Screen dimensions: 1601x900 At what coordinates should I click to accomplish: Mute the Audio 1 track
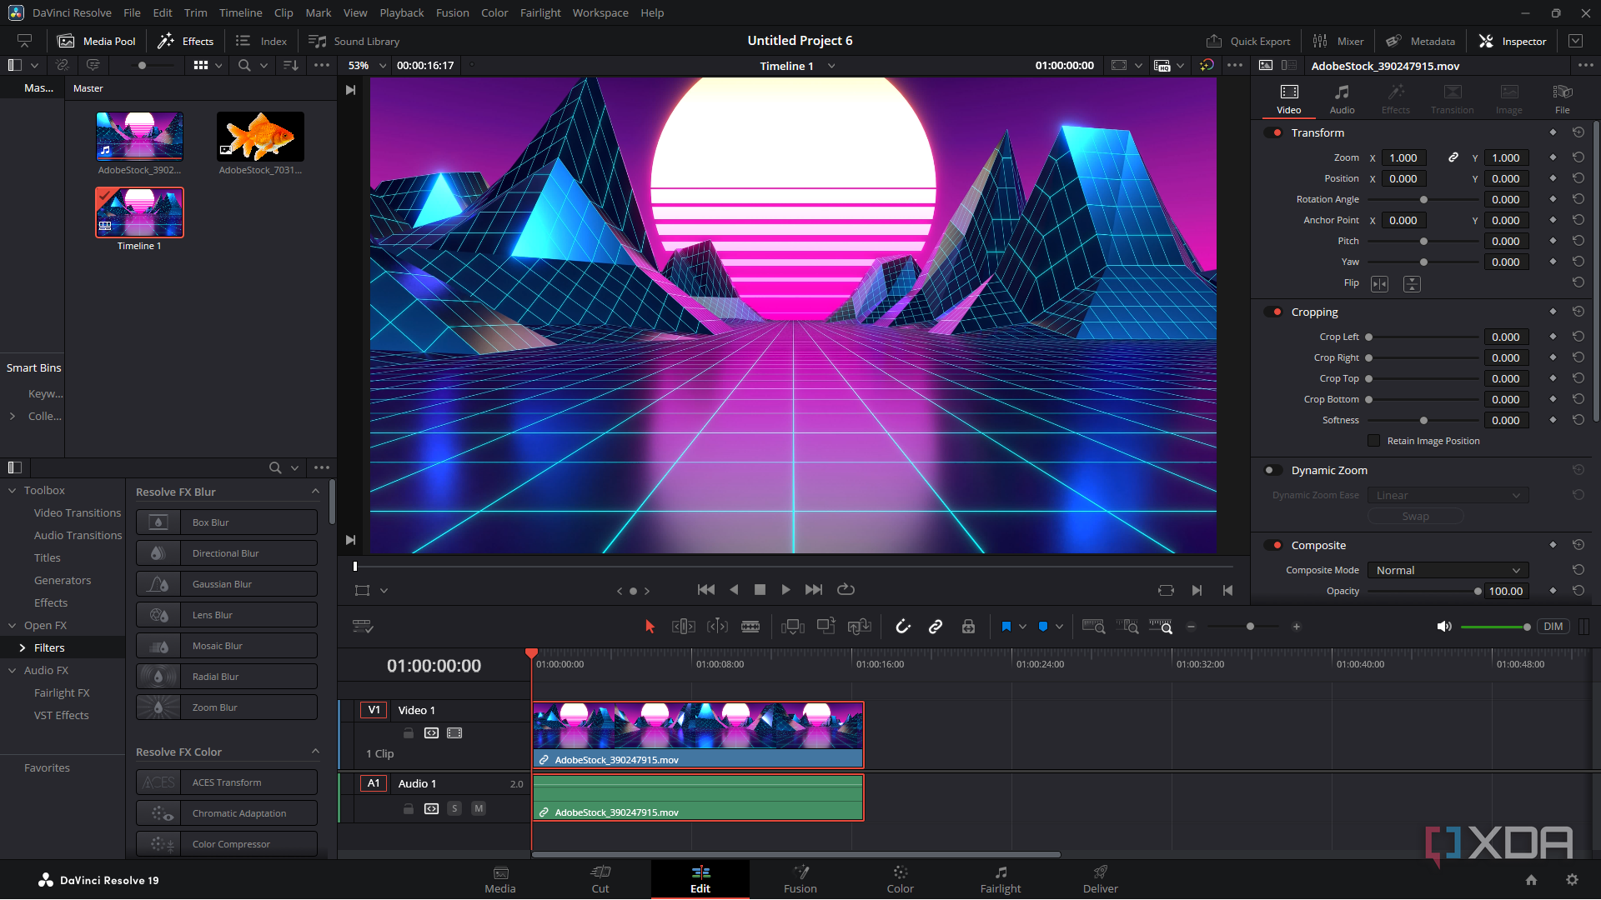(x=479, y=808)
